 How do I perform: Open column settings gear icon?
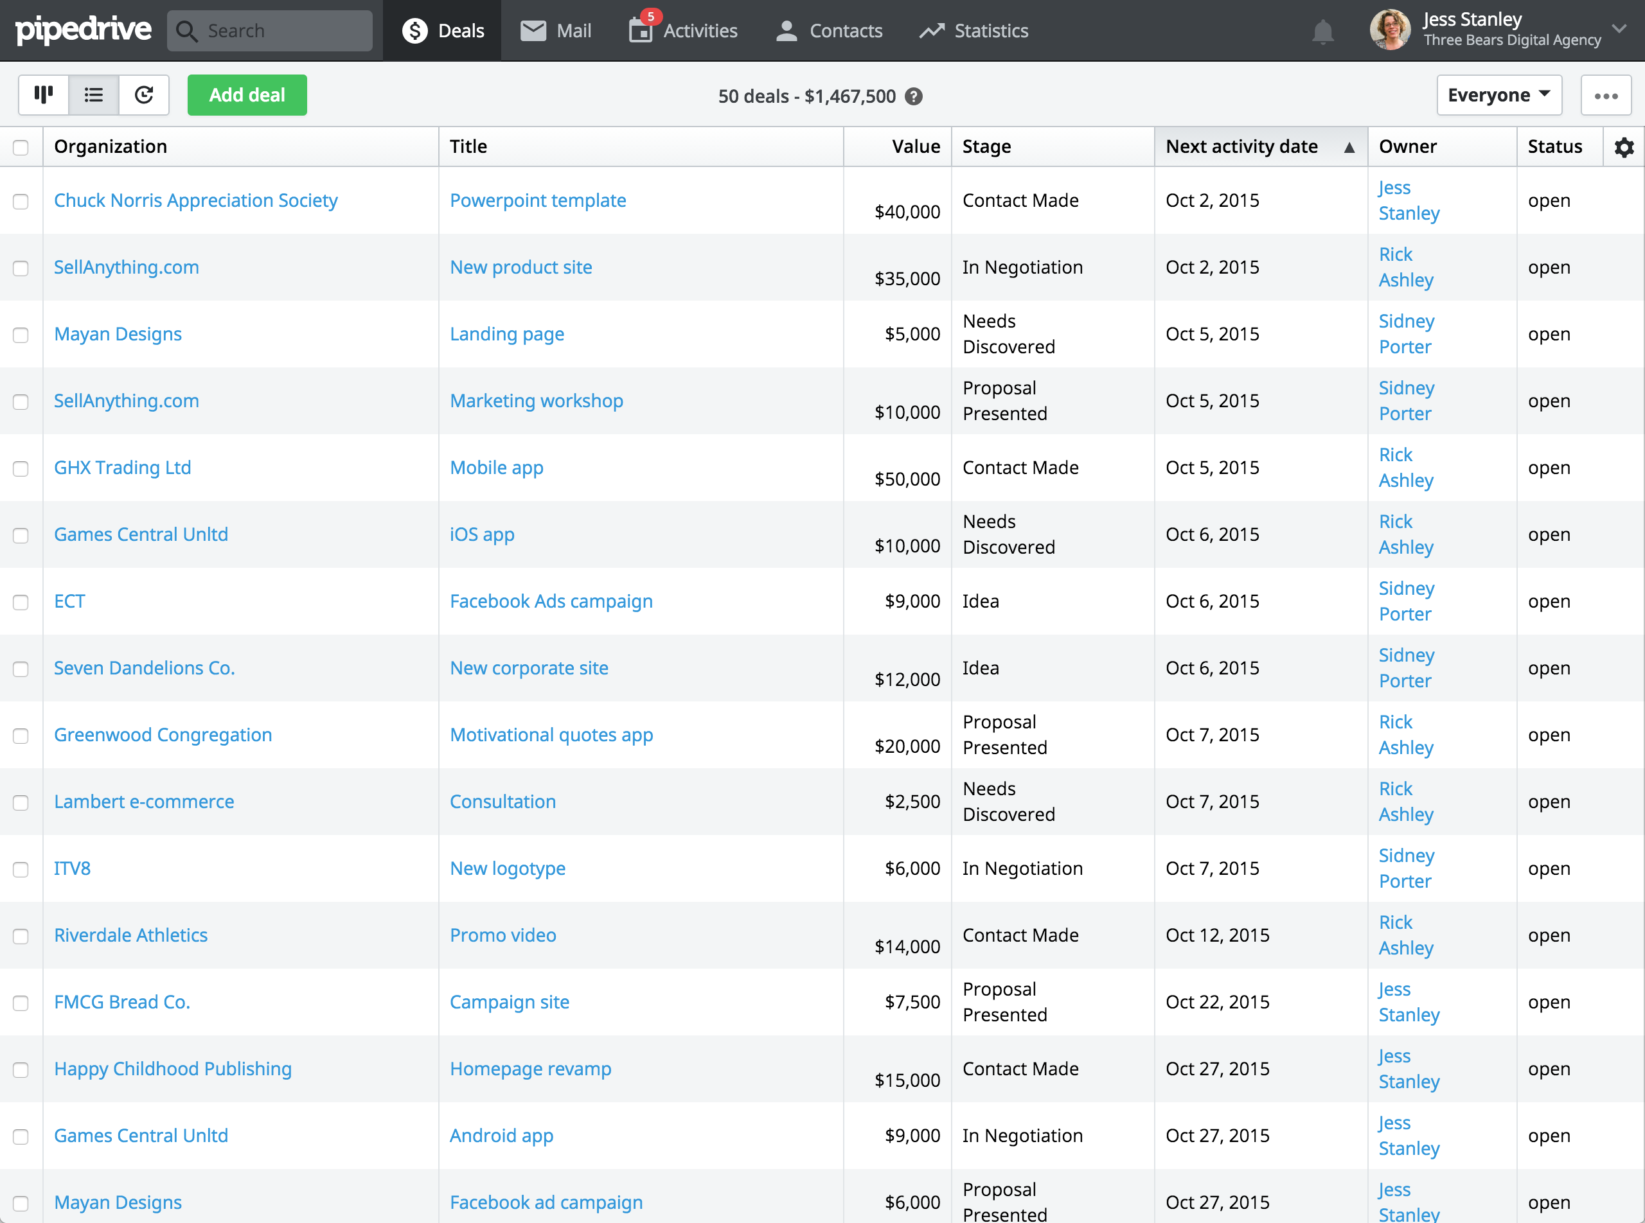point(1624,147)
